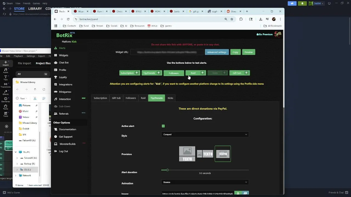The image size is (351, 197).
Task: Open Alerts in BotRix sidebar
Action: (62, 48)
